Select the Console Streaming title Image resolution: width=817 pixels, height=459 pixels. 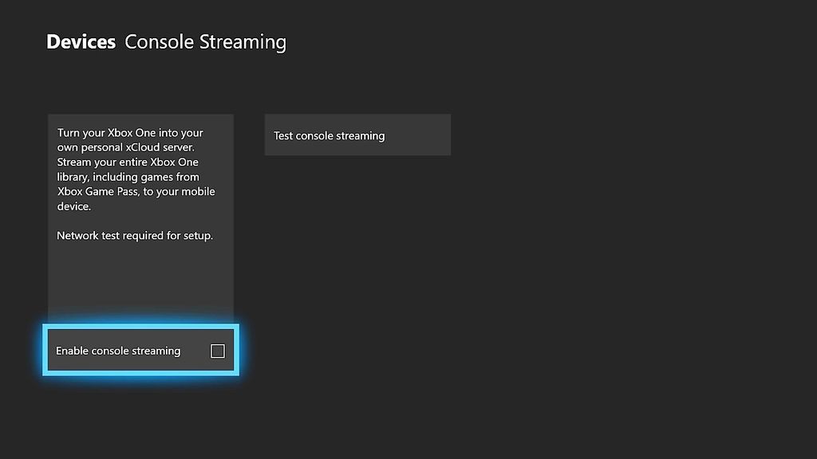(x=204, y=41)
